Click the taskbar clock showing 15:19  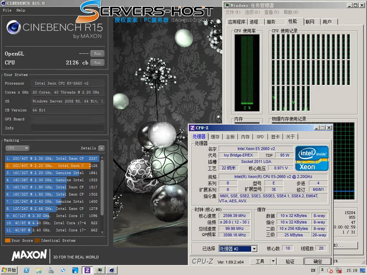point(352,271)
